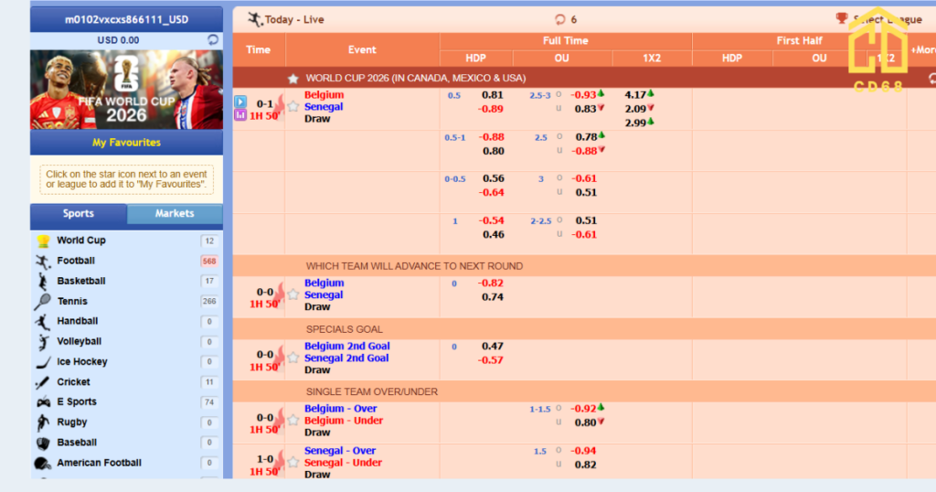Pick Over 2.5-3 odds of -0.93
The width and height of the screenshot is (936, 492).
pyautogui.click(x=582, y=95)
